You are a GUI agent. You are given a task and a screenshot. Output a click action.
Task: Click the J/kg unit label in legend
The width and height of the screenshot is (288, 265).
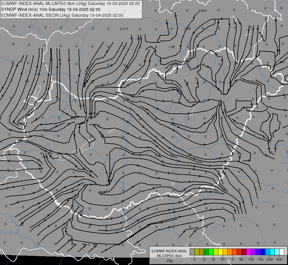pyautogui.click(x=169, y=261)
